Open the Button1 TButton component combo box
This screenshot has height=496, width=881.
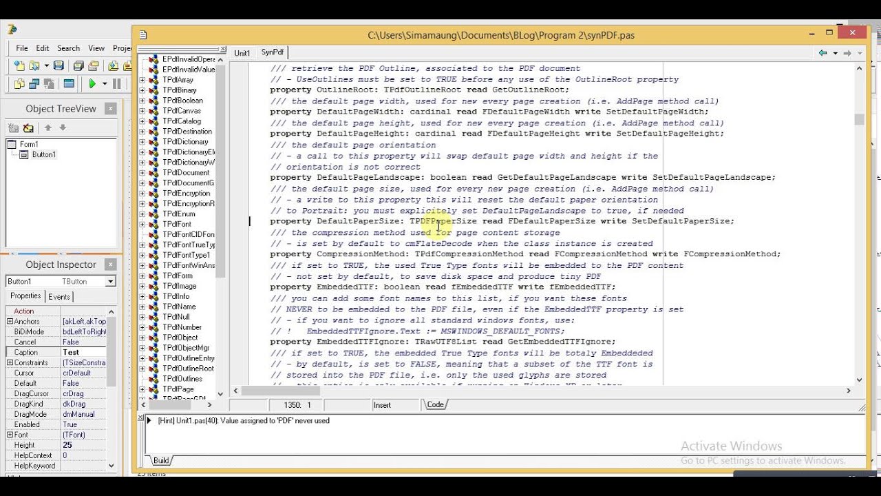point(61,281)
